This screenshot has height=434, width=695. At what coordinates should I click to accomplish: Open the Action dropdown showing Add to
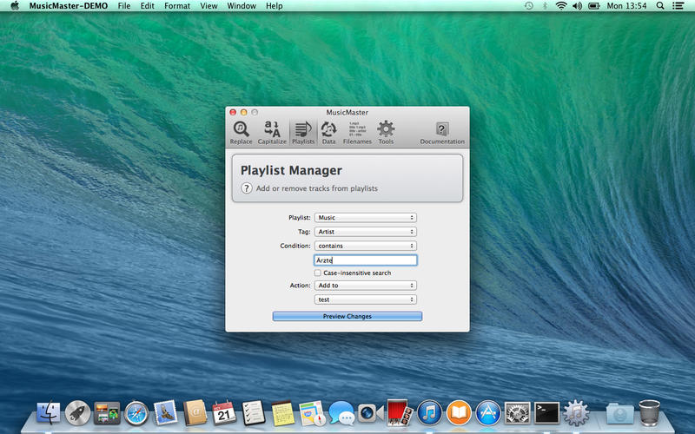pyautogui.click(x=366, y=286)
